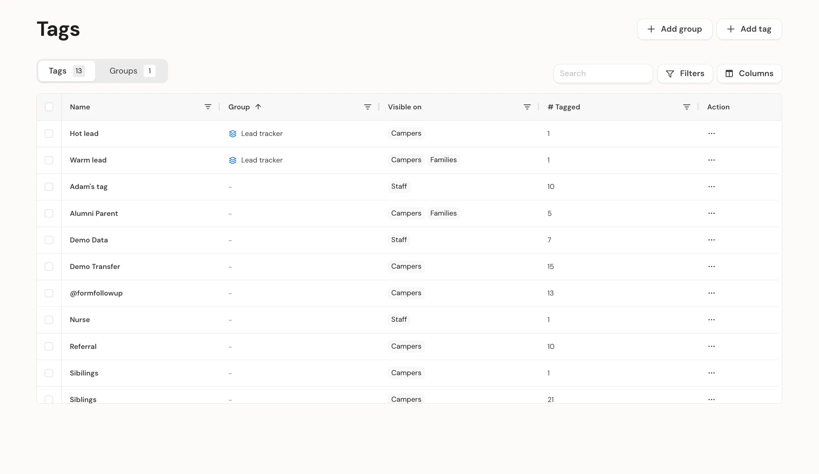Screen dimensions: 819x474
Task: Check the Alumni Parent row checkbox
Action: click(x=49, y=214)
